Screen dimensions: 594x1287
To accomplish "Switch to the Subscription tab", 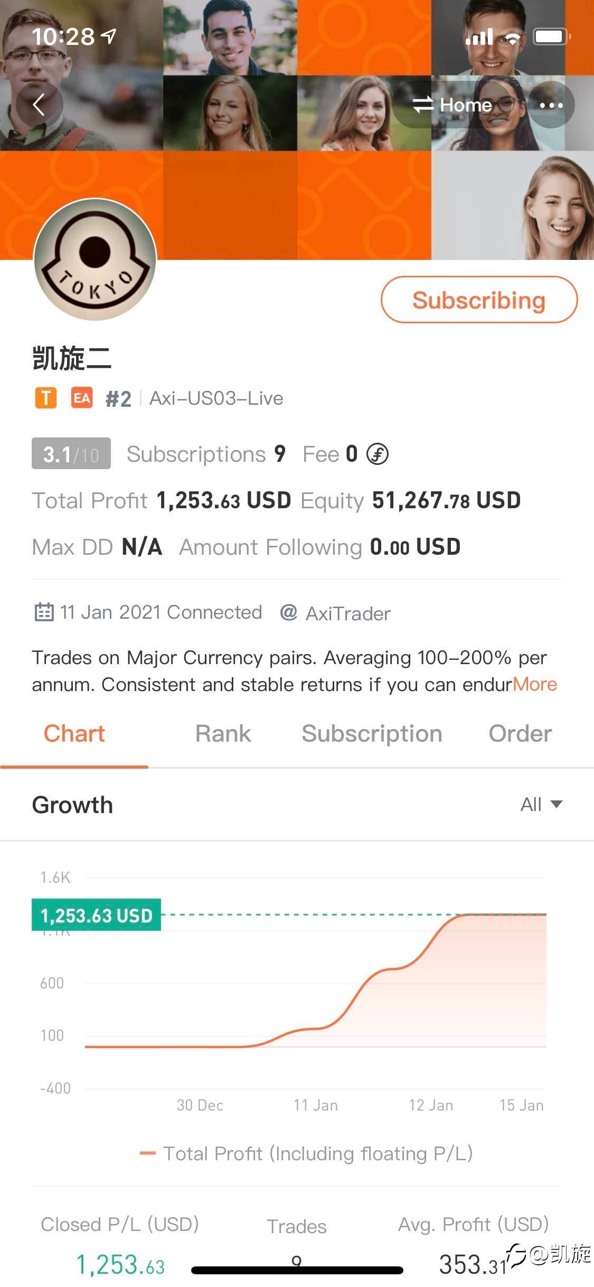I will click(x=372, y=734).
